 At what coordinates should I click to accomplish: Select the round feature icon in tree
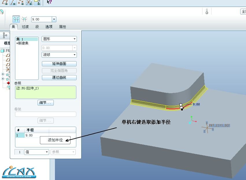click(x=8, y=88)
